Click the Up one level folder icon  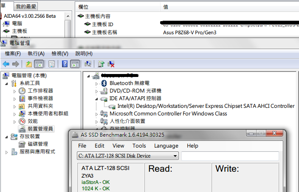(x=29, y=64)
